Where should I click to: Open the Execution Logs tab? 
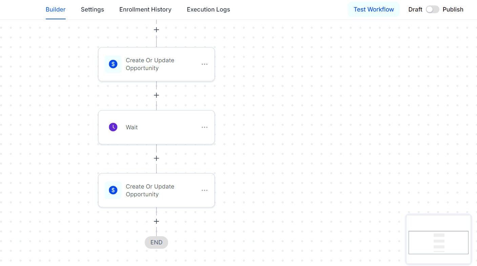point(208,9)
